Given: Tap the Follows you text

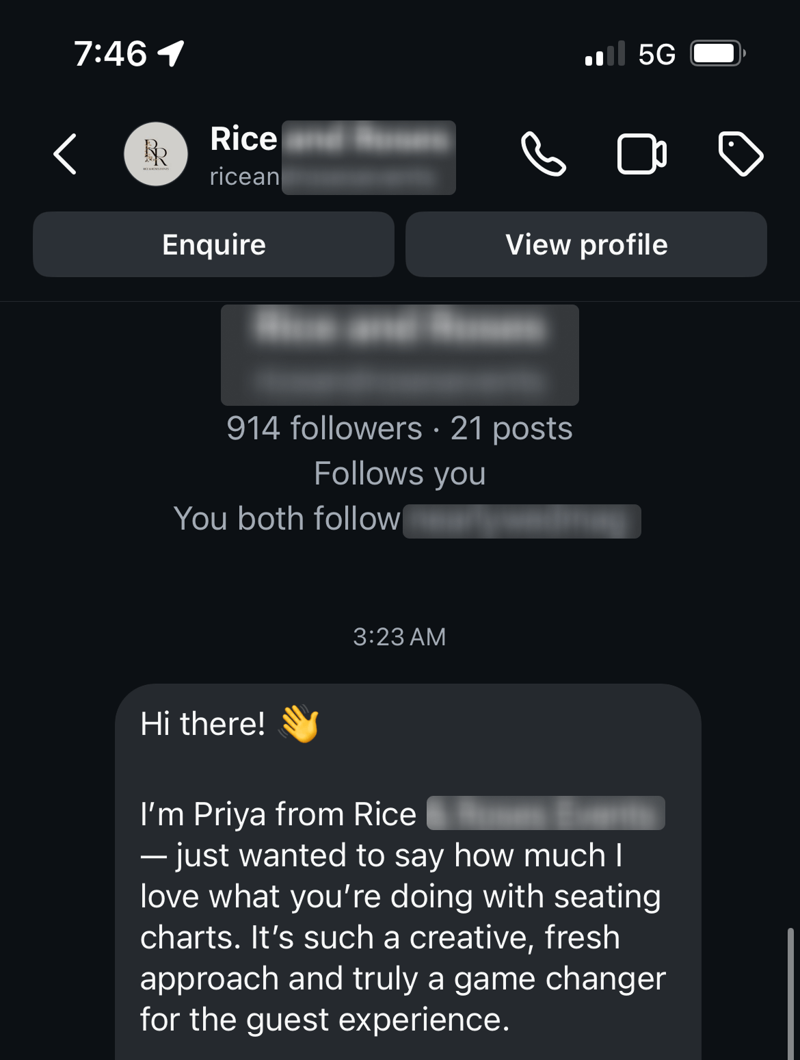Looking at the screenshot, I should pos(399,474).
